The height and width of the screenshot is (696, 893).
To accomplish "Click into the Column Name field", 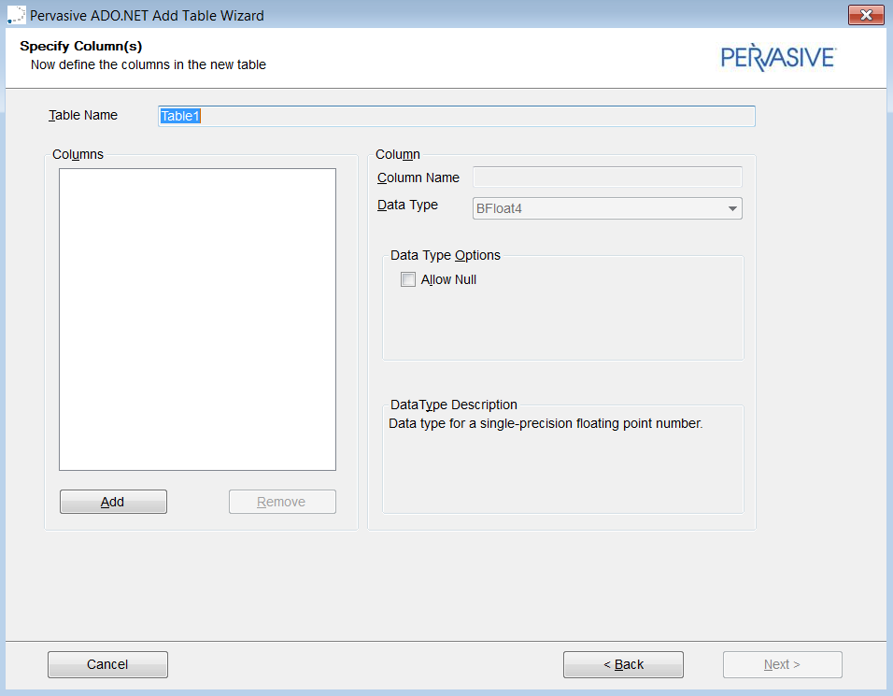I will [x=607, y=178].
